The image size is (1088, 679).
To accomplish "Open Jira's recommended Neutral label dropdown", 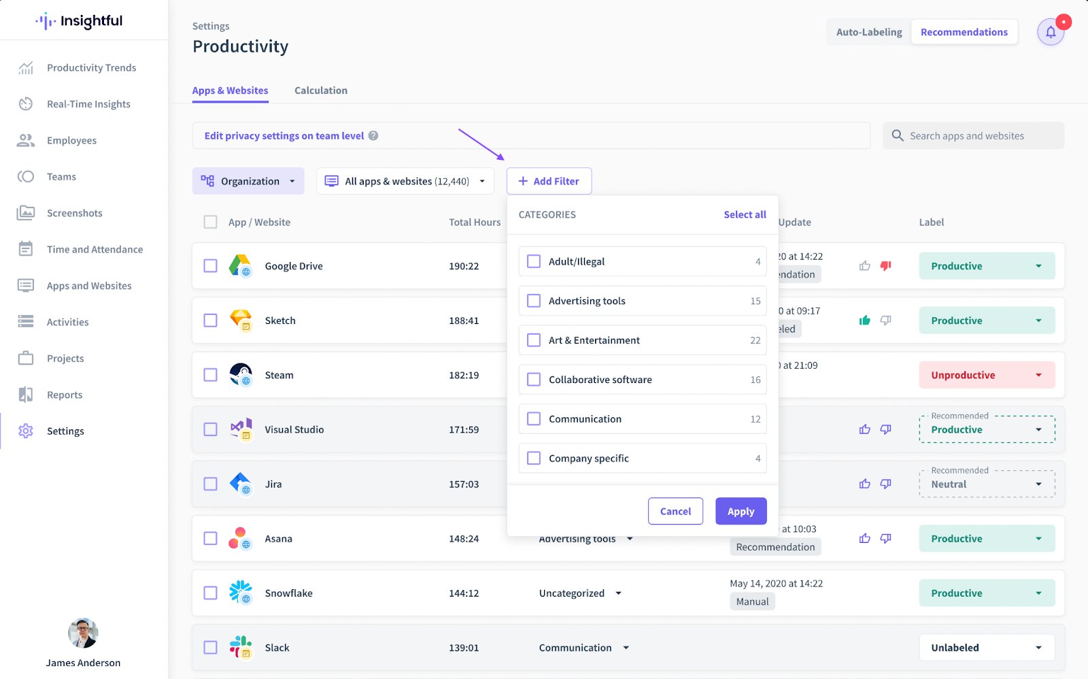I will click(987, 484).
